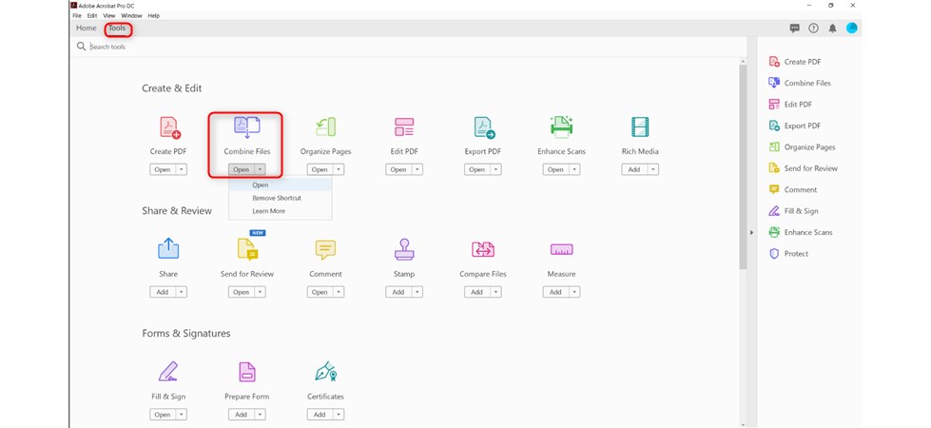The width and height of the screenshot is (931, 428).
Task: Choose Remove Shortcut from dropdown menu
Action: (x=277, y=198)
